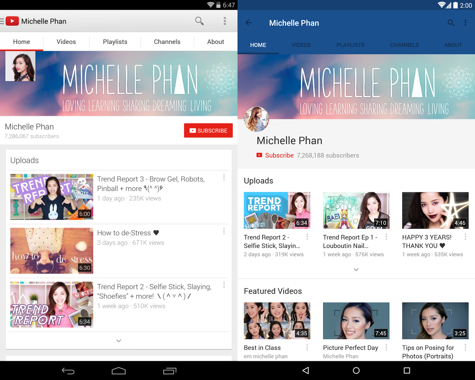Play the Best in Class thumbnail (4:35)
Viewport: 475px width, 380px height.
tap(277, 321)
